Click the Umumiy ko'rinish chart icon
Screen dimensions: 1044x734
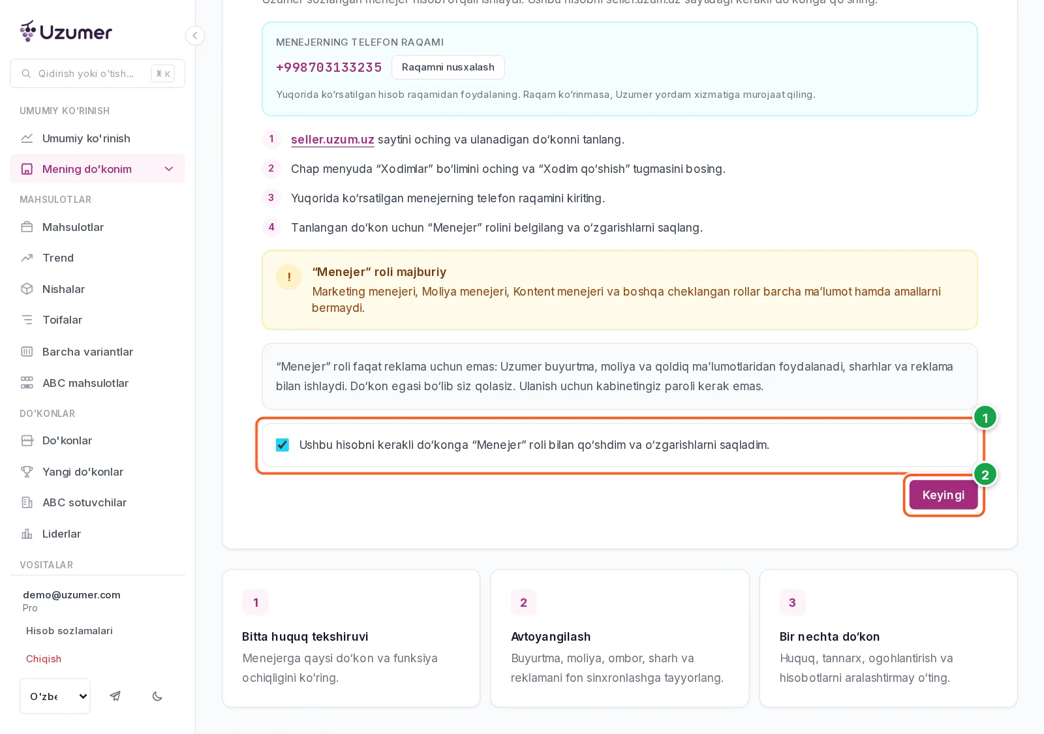[x=27, y=138]
